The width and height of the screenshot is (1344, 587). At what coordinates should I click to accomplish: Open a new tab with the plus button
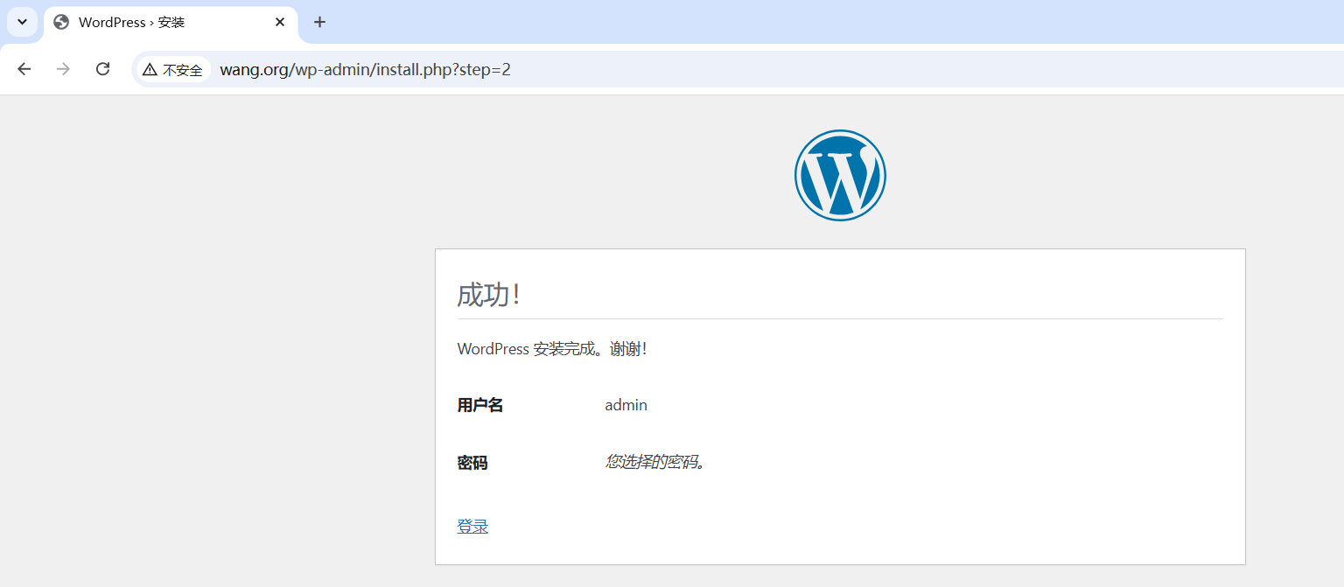(319, 22)
